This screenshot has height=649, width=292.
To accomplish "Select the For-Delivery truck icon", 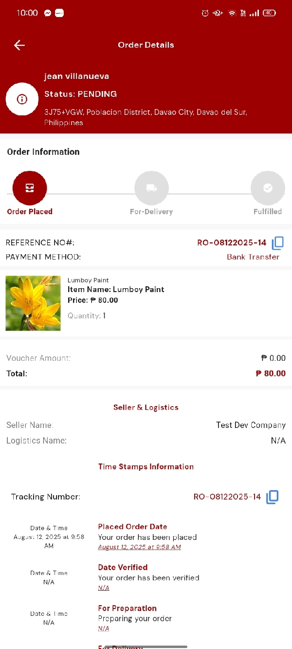I will click(151, 188).
